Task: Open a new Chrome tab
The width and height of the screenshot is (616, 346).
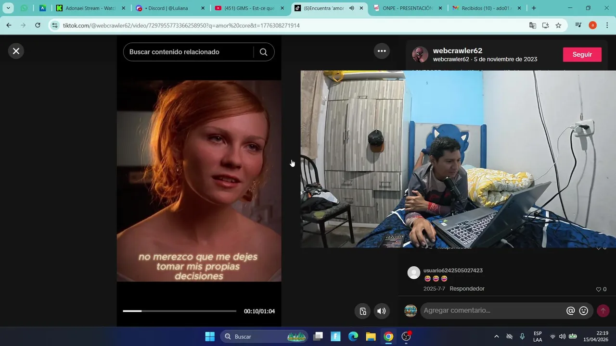Action: point(534,8)
